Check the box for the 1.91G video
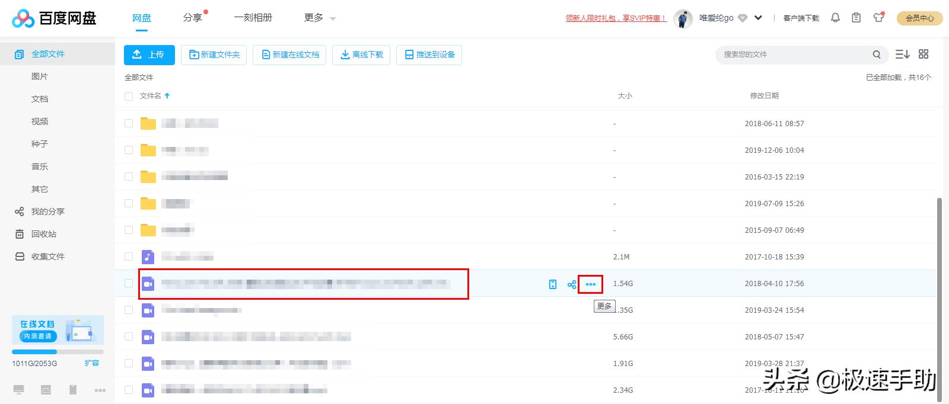 [129, 363]
